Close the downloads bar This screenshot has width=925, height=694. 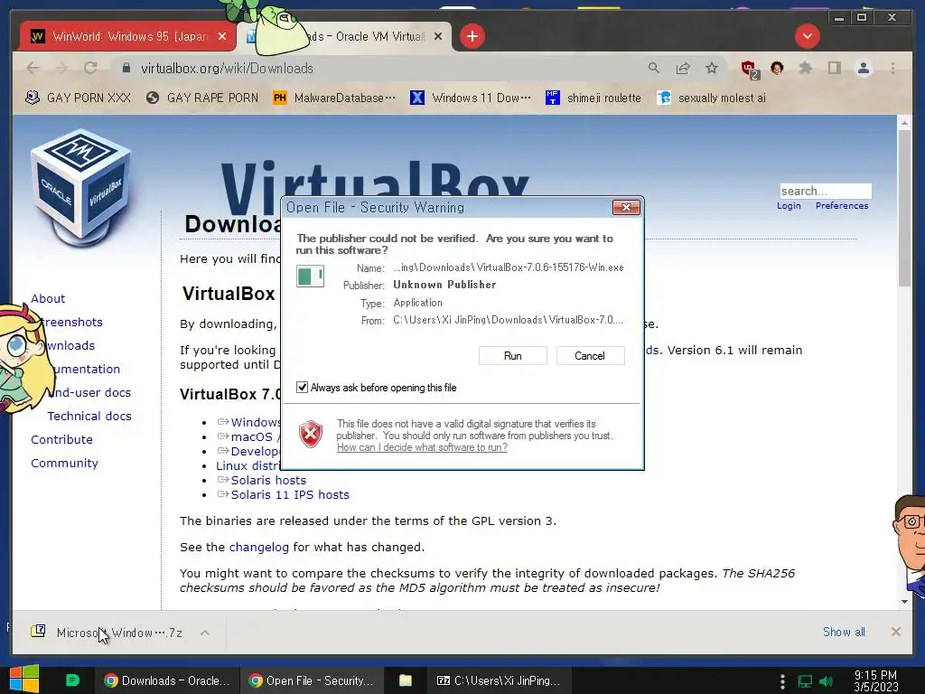click(895, 632)
